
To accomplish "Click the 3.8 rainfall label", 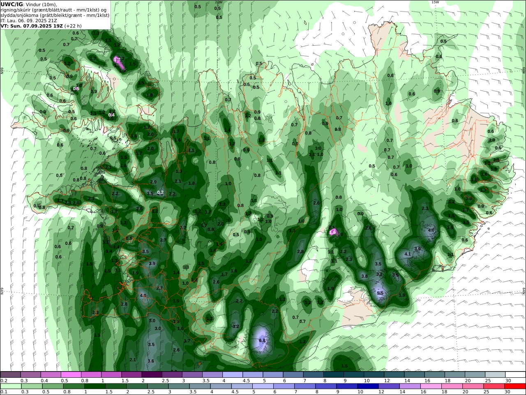I will 364,276.
